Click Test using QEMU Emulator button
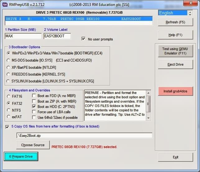The width and height of the screenshot is (200, 172). (175, 51)
